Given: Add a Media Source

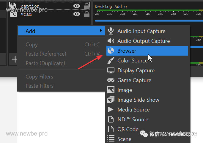Looking at the screenshot, I should tap(147, 110).
